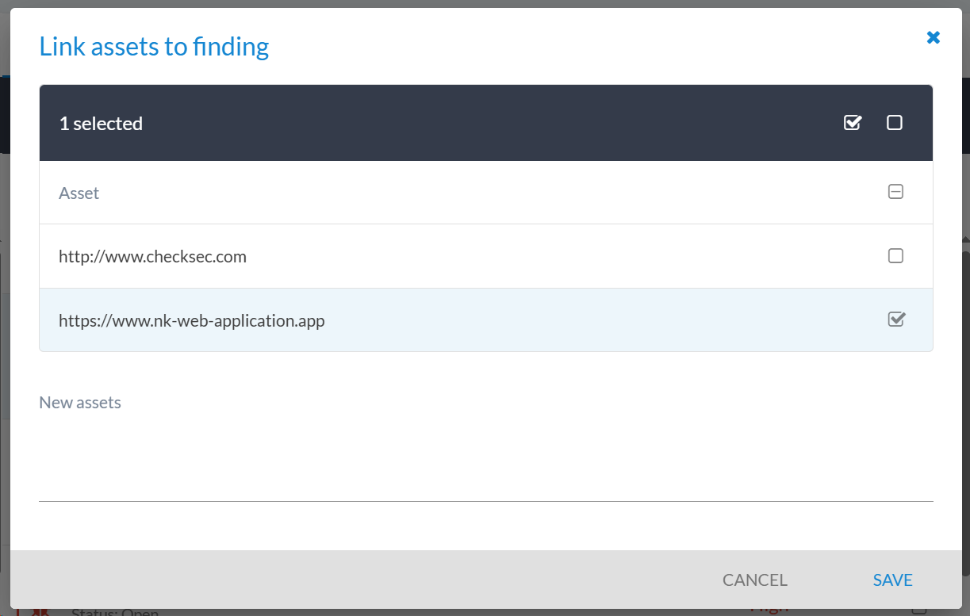Screen dimensions: 970x616
Task: Check the box for http://www.checksec.com
Action: click(895, 256)
